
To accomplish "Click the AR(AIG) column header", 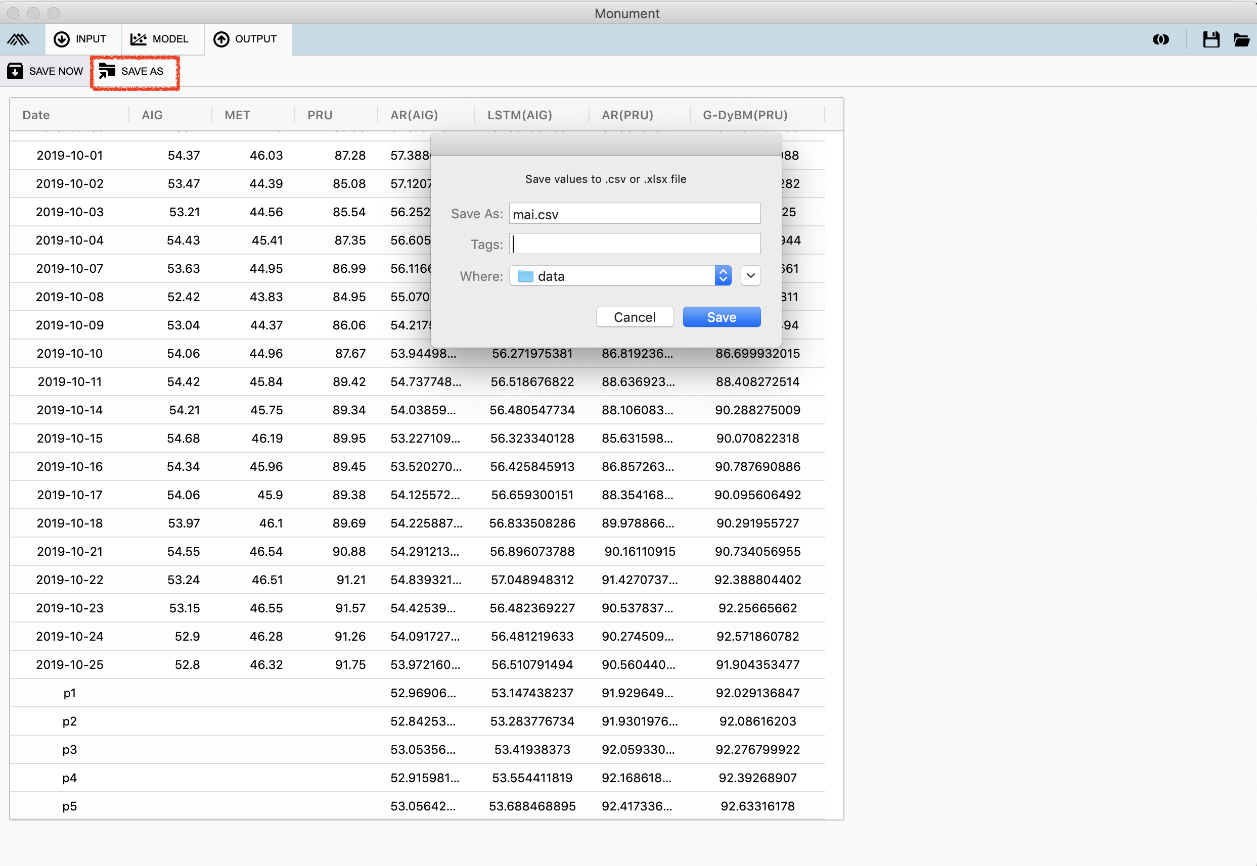I will click(414, 115).
